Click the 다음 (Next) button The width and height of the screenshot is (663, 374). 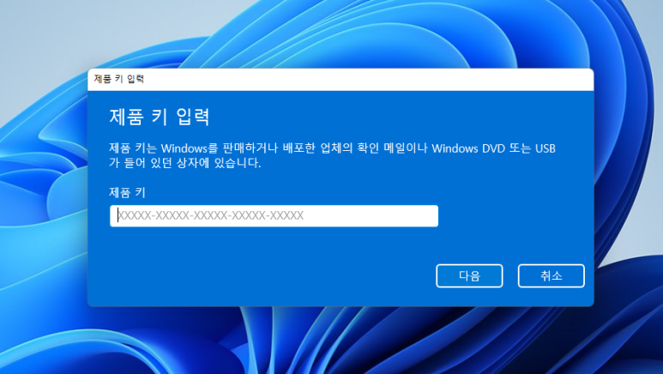(x=469, y=276)
